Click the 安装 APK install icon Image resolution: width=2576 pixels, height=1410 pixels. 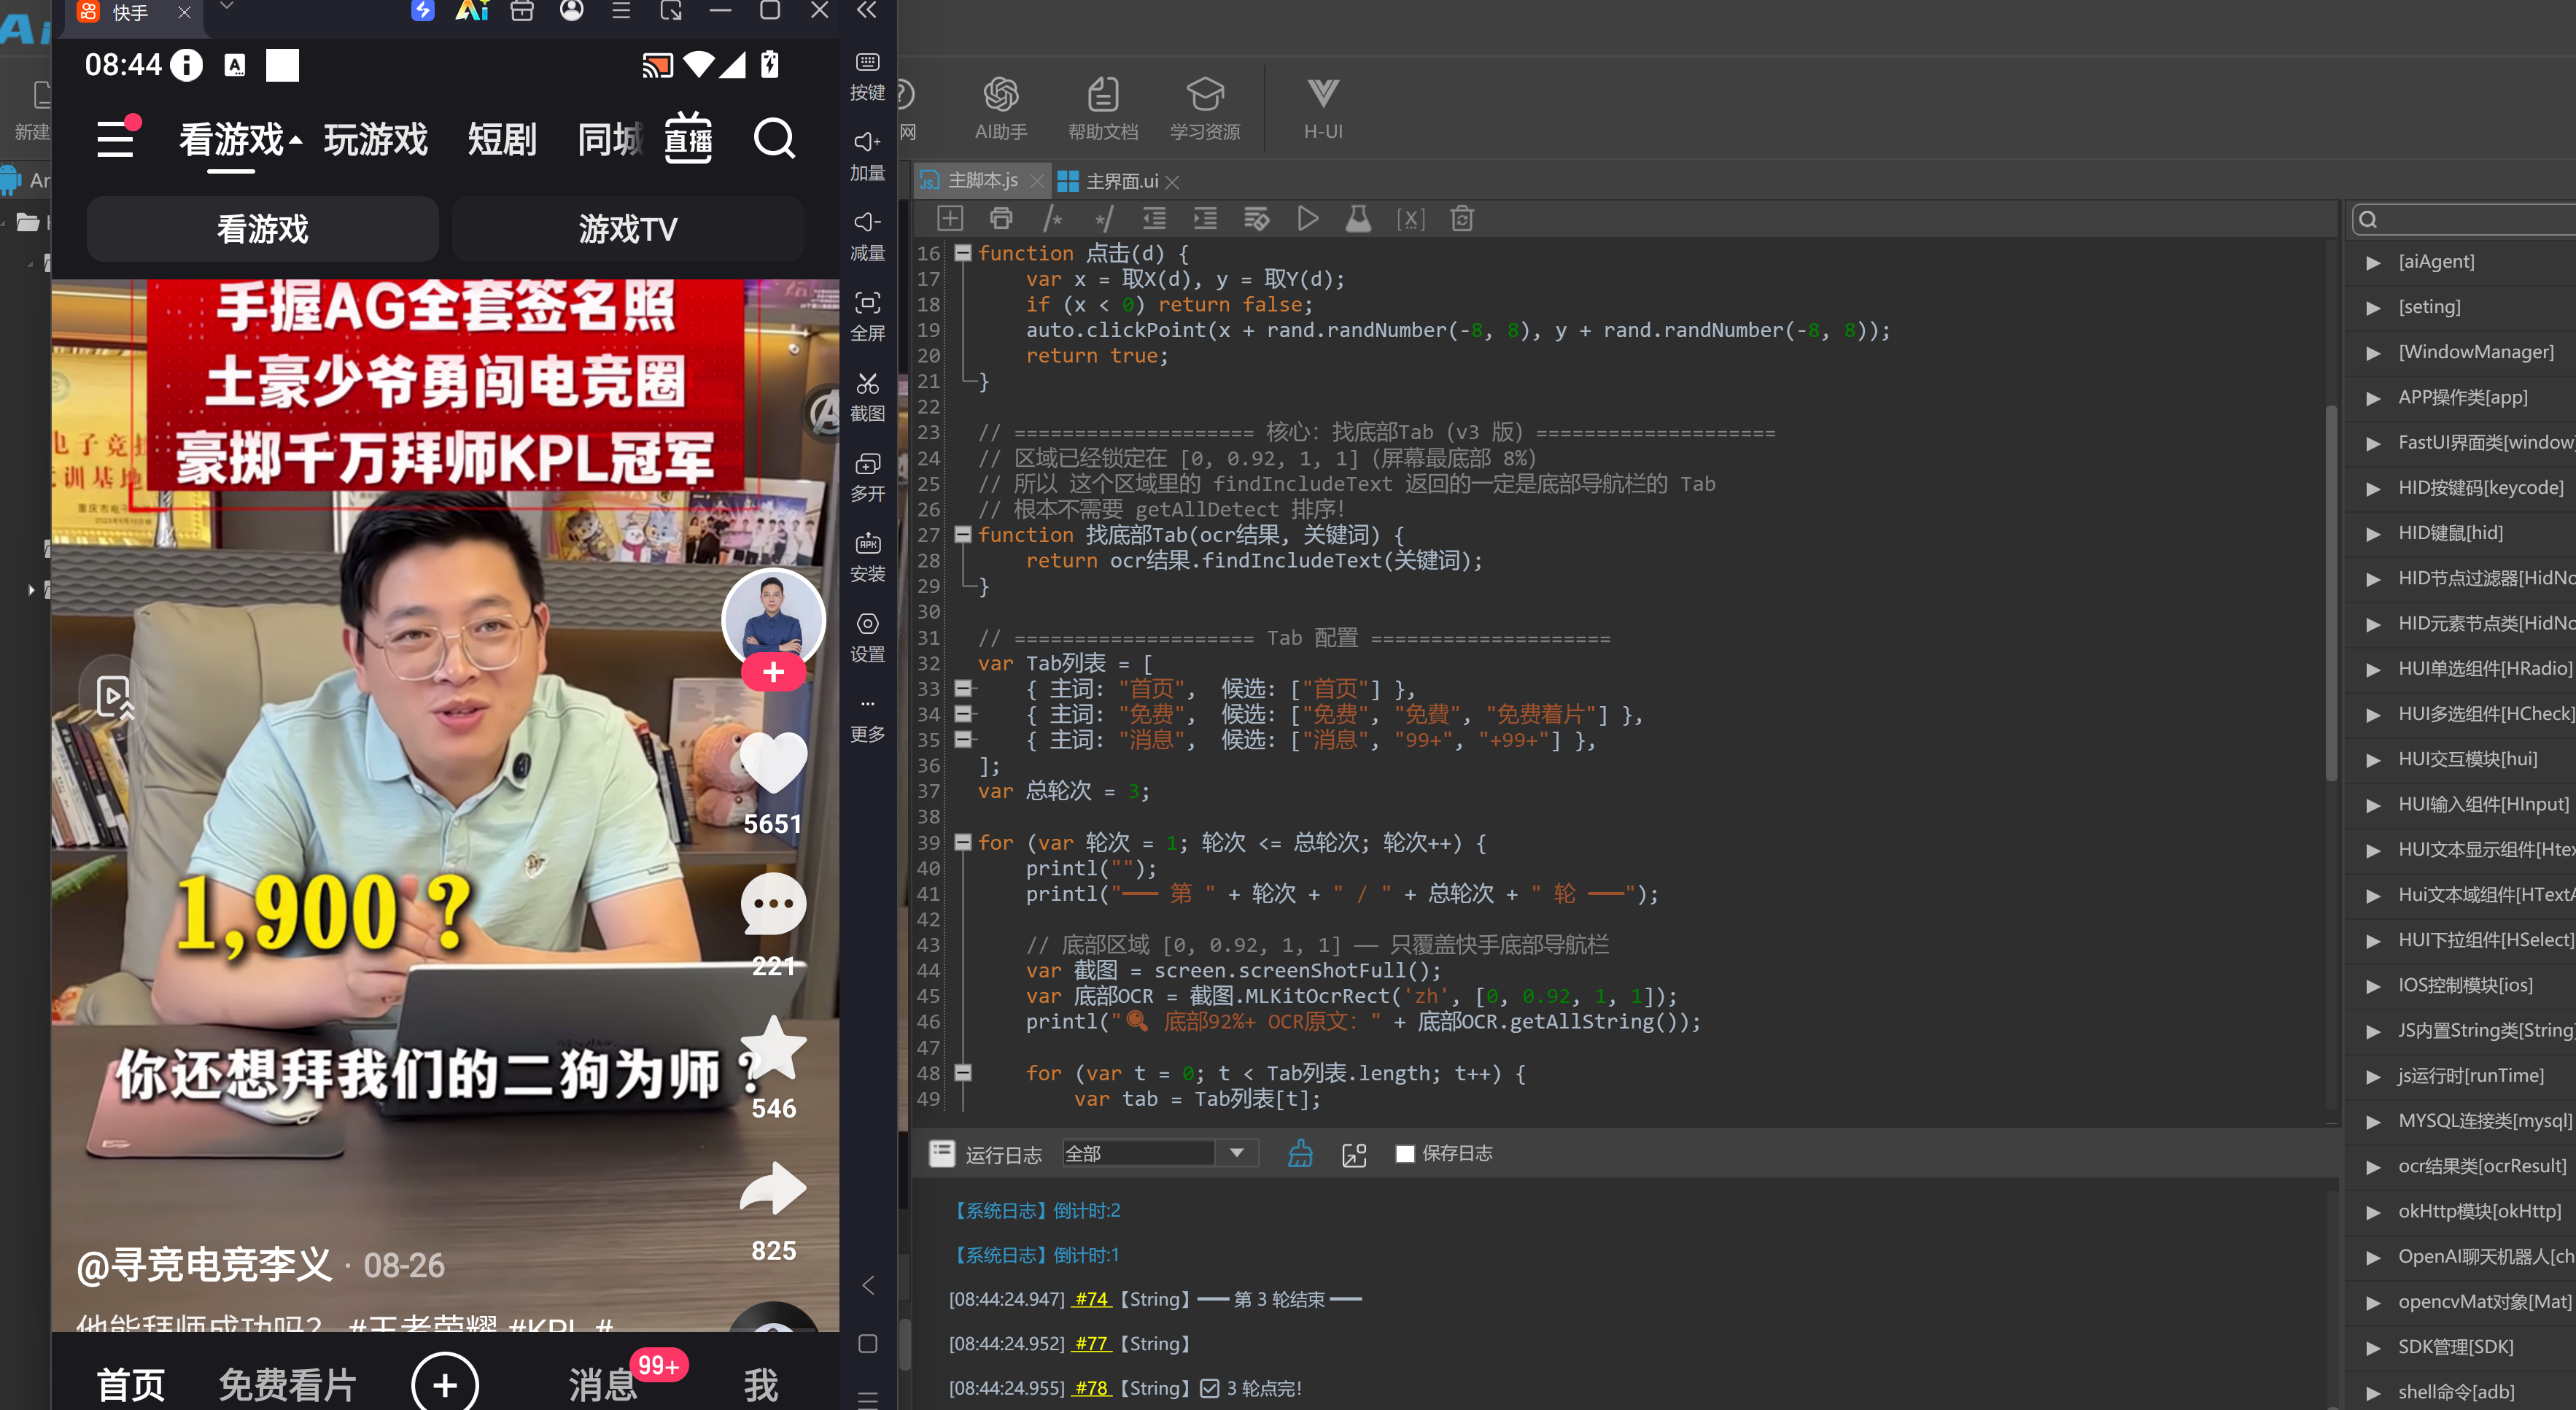click(867, 544)
